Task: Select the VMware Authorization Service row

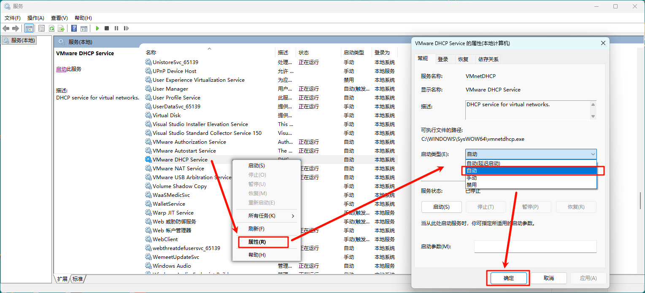Action: click(x=270, y=142)
